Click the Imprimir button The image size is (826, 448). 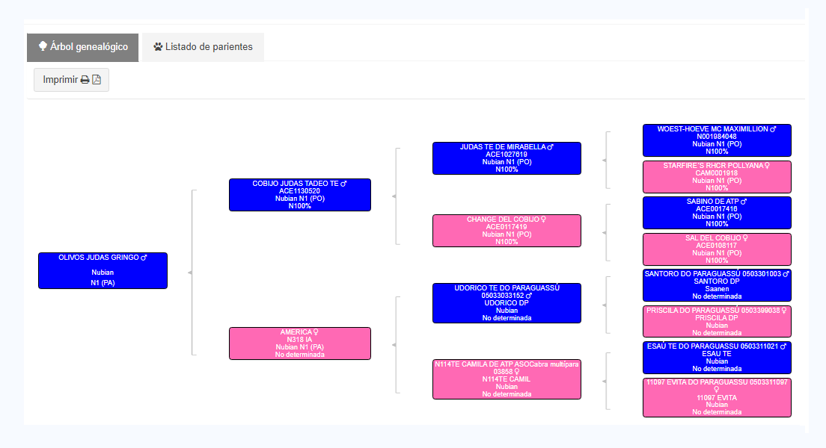71,80
